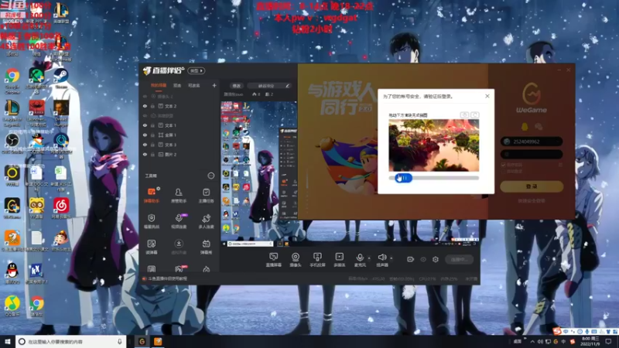Hide the 图片 2 layer

[145, 154]
